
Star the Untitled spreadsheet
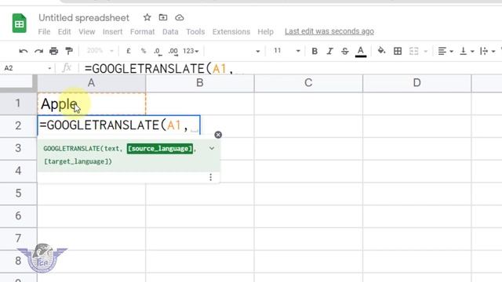147,17
